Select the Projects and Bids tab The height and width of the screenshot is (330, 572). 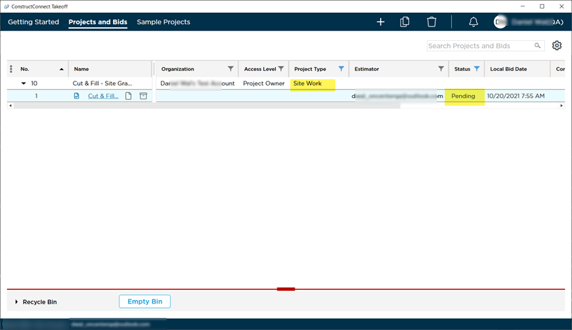tap(98, 22)
